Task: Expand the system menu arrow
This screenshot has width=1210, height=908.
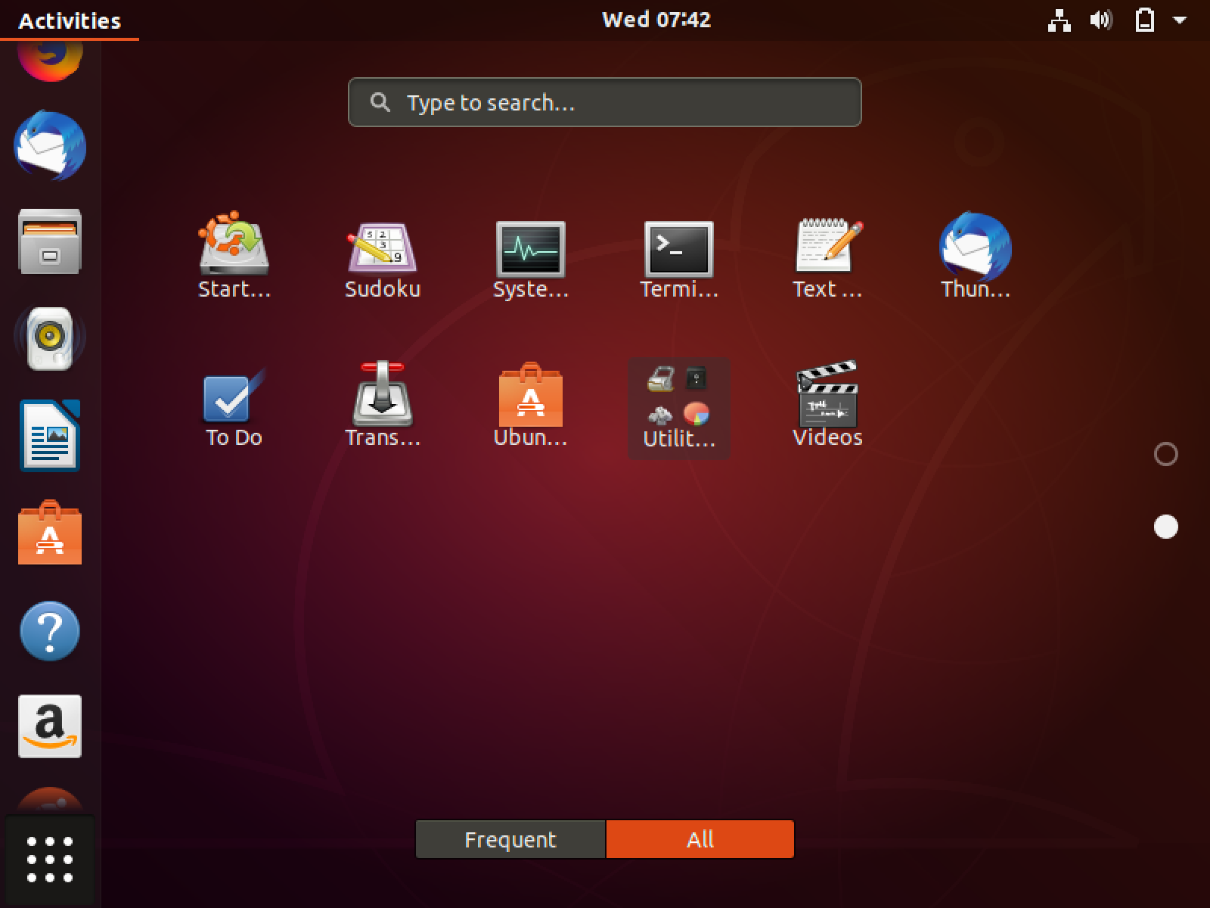Action: (x=1180, y=20)
